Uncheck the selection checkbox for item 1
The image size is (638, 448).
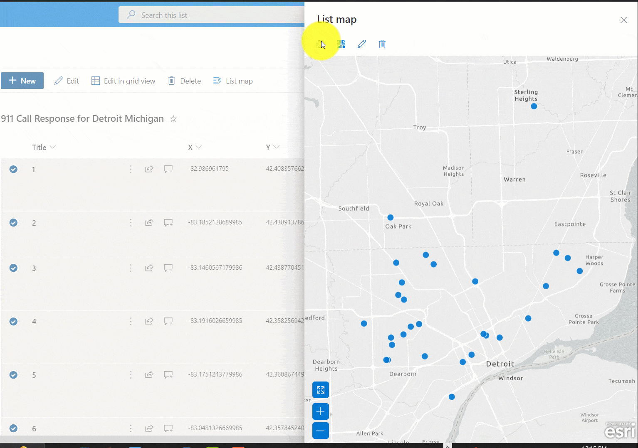(x=13, y=169)
